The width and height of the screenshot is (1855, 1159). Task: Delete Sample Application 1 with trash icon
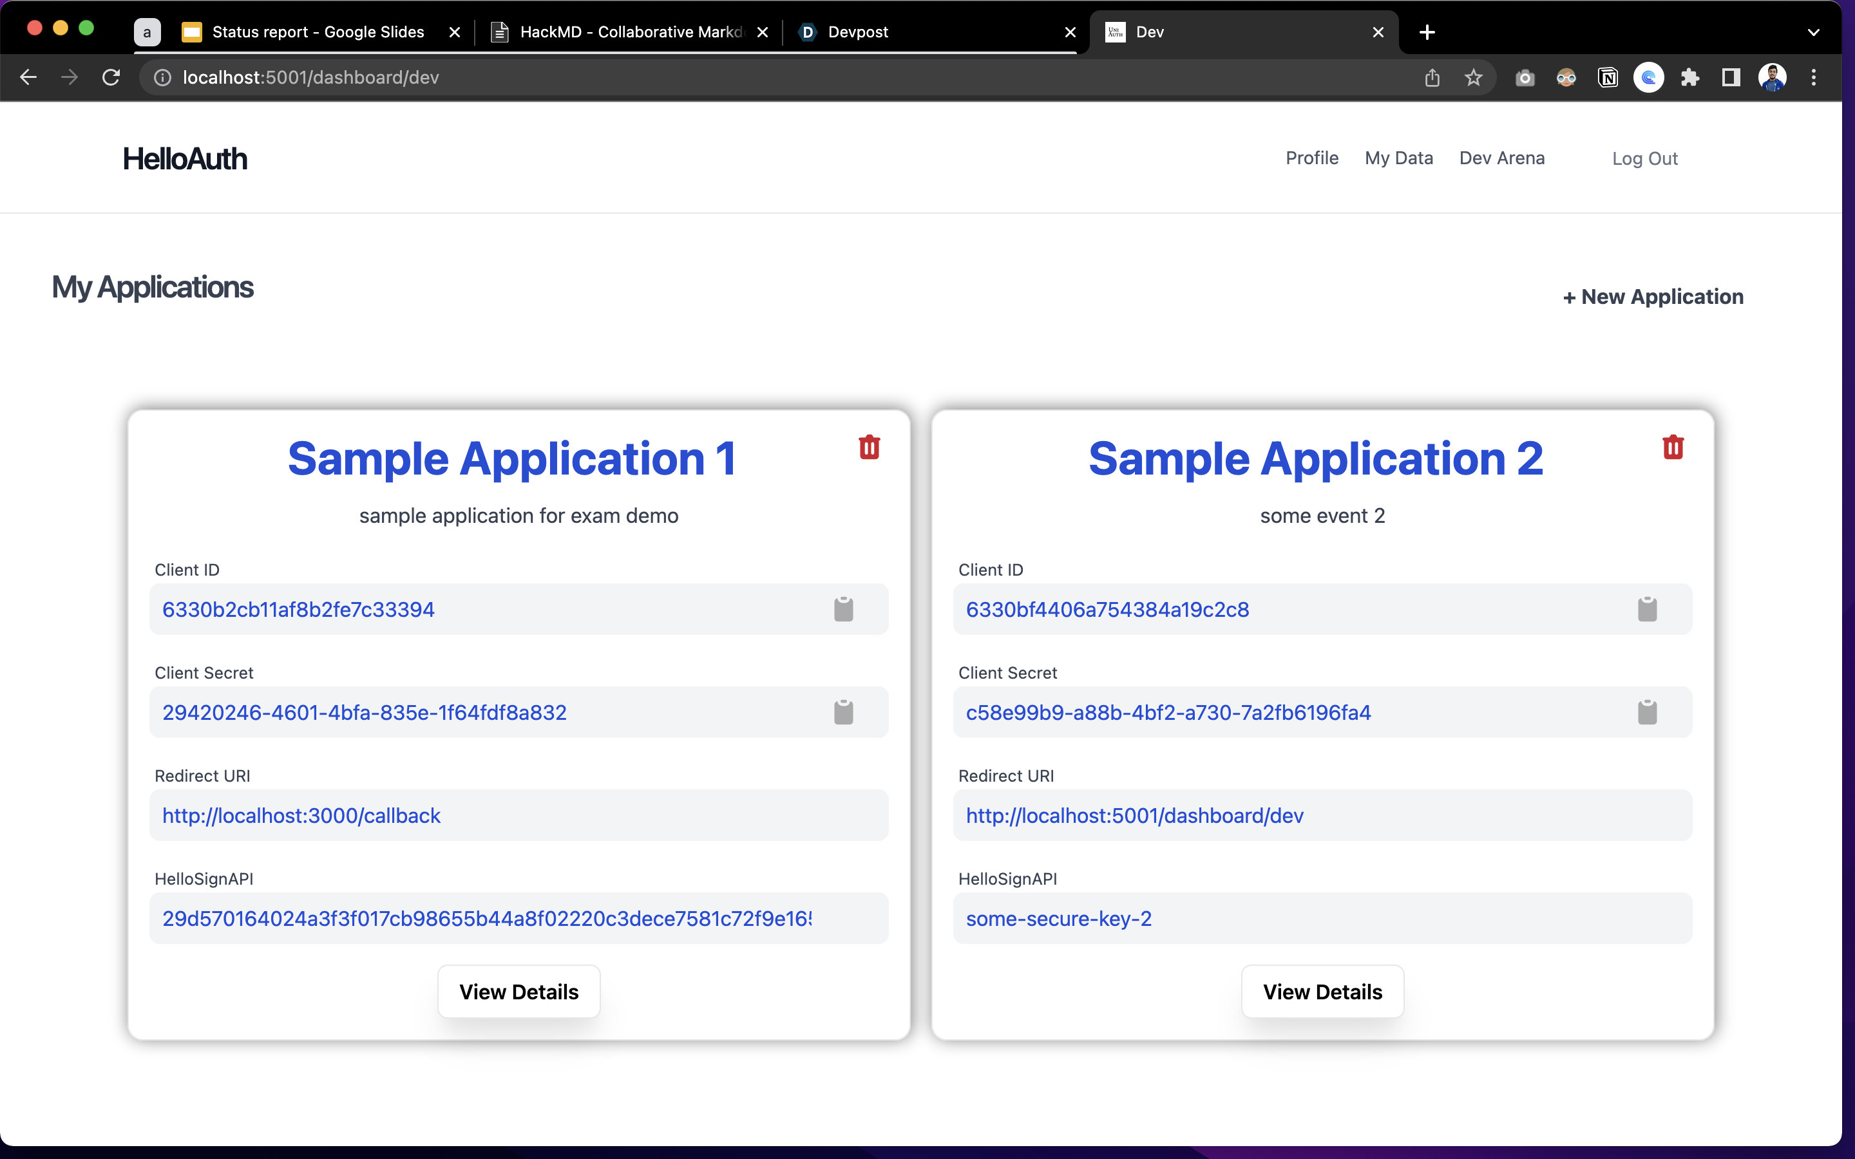click(870, 447)
